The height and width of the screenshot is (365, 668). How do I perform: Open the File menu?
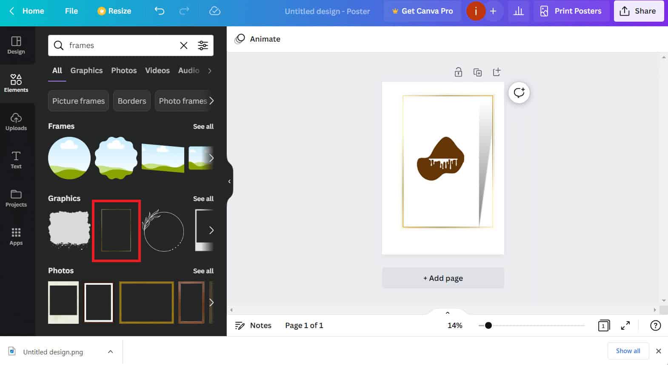pos(71,11)
